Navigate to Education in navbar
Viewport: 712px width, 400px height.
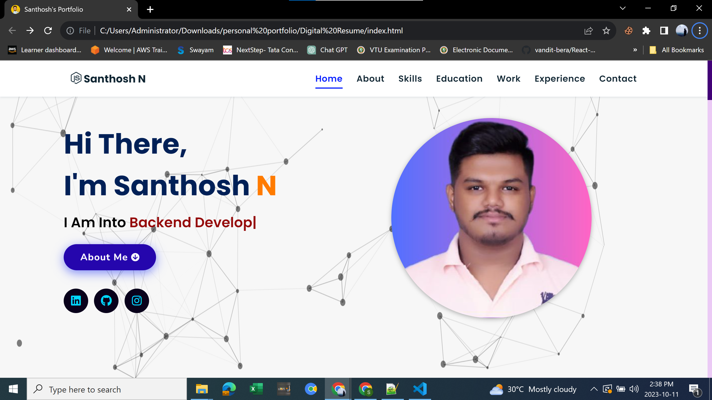(x=459, y=79)
